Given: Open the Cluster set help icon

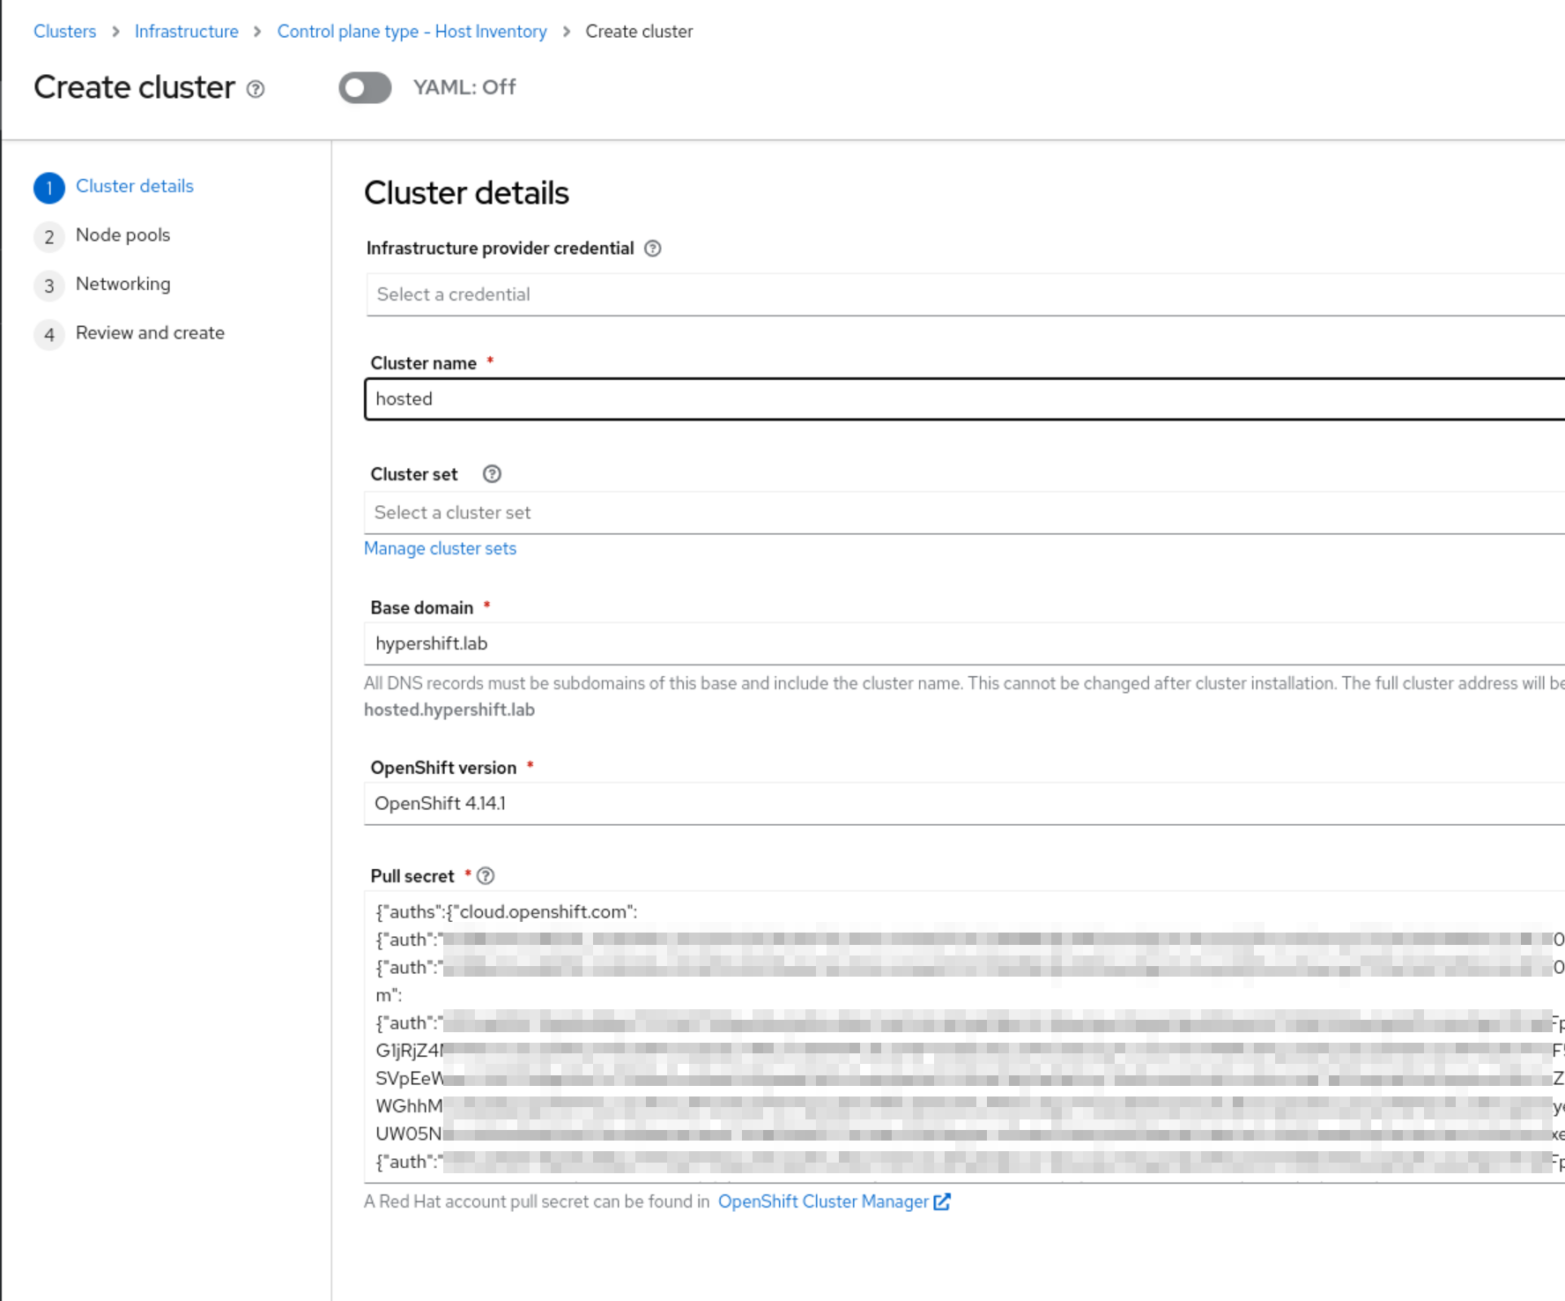Looking at the screenshot, I should point(492,474).
